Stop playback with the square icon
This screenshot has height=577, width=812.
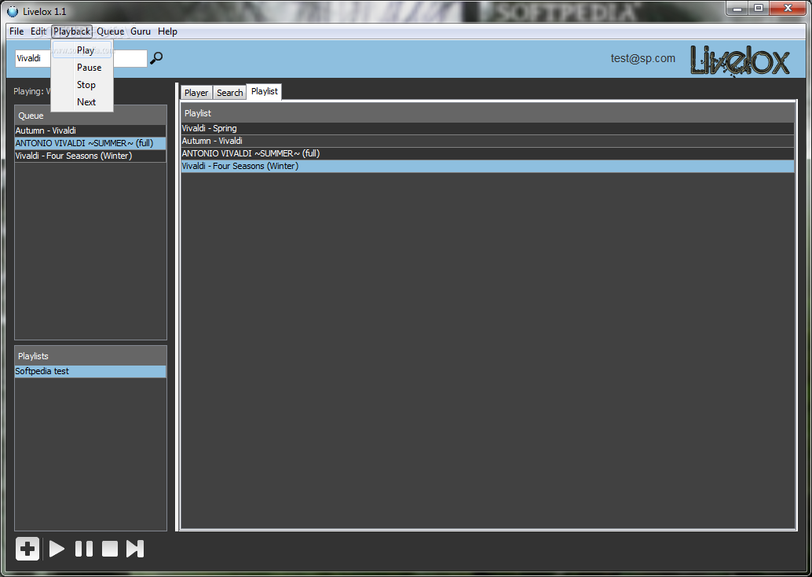point(110,549)
